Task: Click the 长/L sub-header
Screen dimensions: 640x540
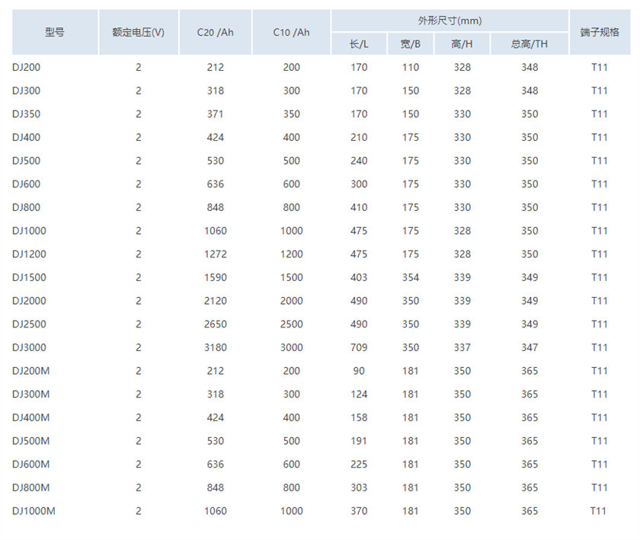Action: click(359, 44)
